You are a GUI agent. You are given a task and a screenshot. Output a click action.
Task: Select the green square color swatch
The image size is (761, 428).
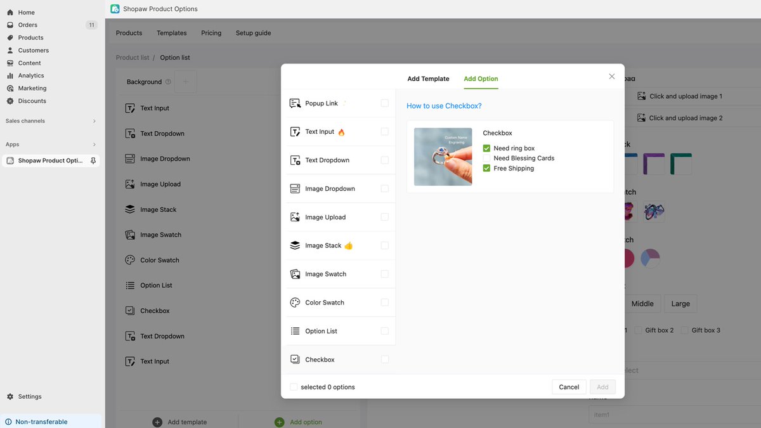(681, 164)
